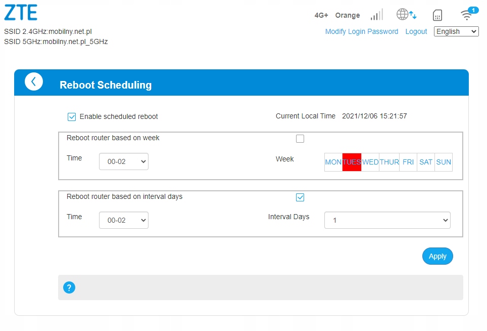Image resolution: width=487 pixels, height=331 pixels.
Task: Click the globe network connection icon
Action: pos(406,15)
